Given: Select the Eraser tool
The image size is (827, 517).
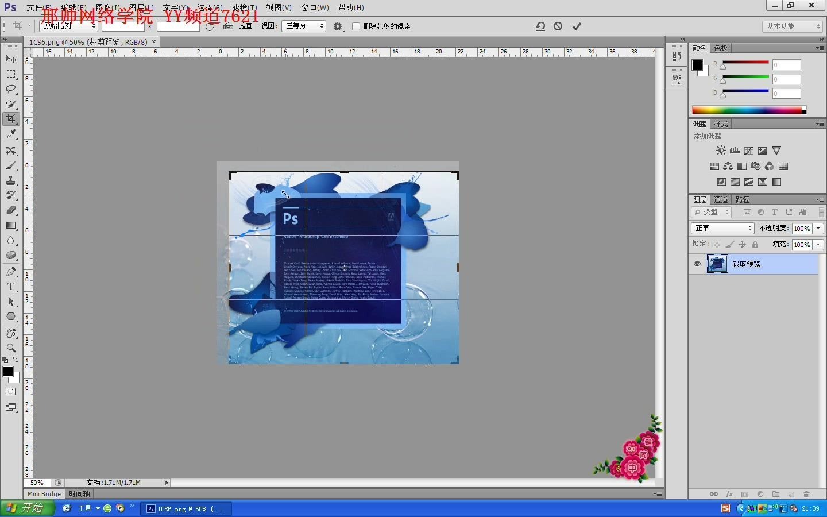Looking at the screenshot, I should 11,210.
